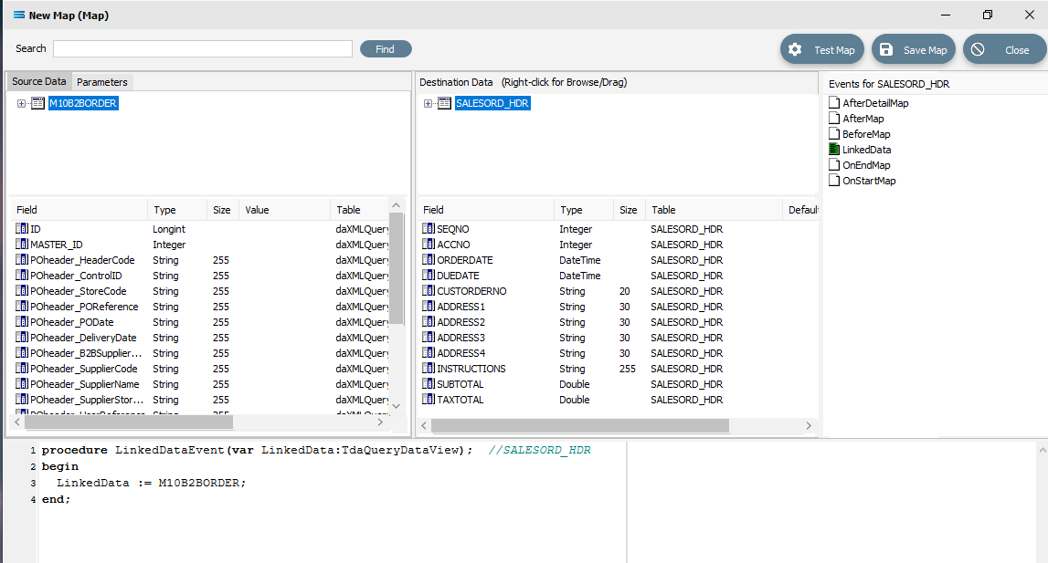Click the Save Map button
Screen dimensions: 1048x563
(x=914, y=49)
